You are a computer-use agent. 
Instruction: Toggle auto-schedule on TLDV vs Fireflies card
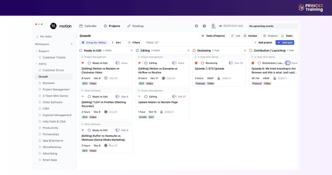[118, 96]
